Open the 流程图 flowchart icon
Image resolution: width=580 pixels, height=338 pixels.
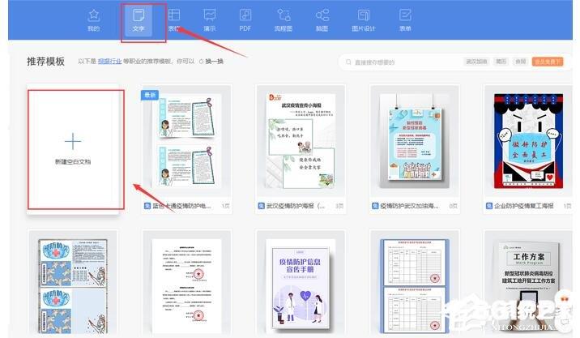284,15
